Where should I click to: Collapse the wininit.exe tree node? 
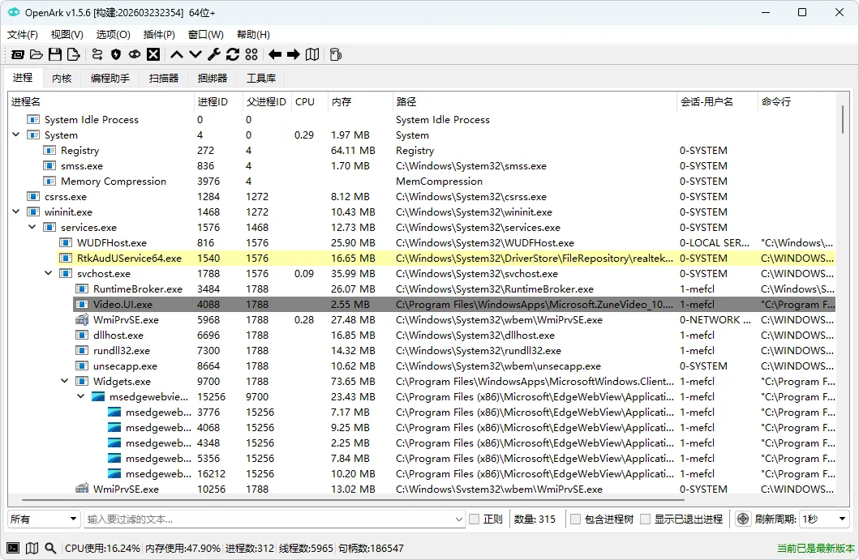(16, 212)
